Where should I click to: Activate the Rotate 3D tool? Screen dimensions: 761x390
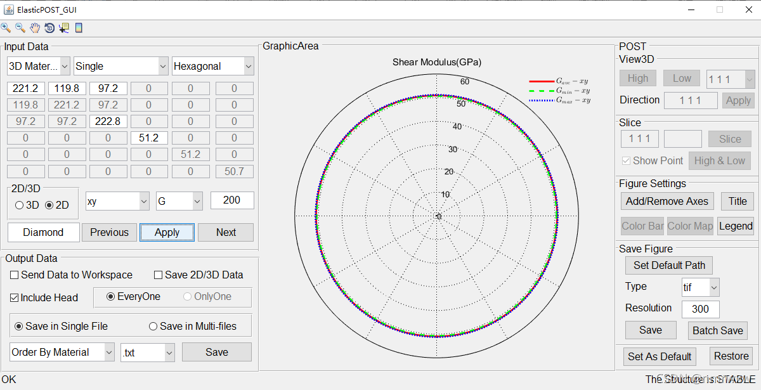coord(49,28)
